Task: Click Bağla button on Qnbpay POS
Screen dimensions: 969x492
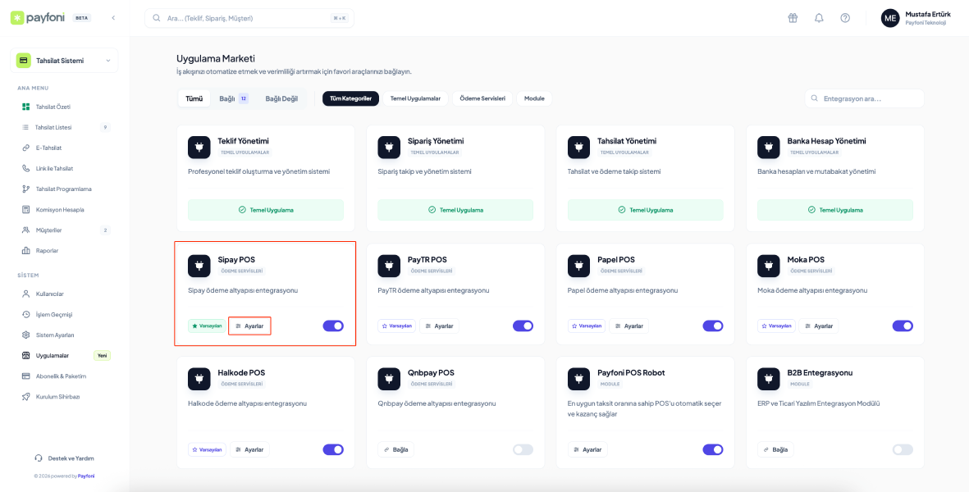Action: [x=396, y=449]
